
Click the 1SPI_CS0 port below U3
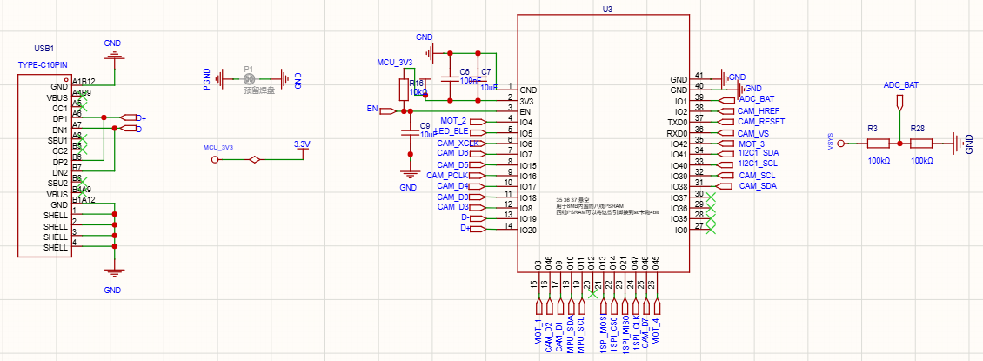tap(614, 306)
